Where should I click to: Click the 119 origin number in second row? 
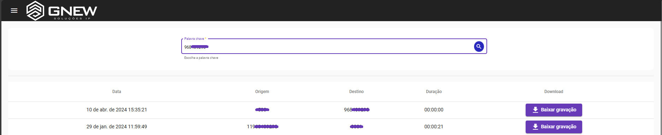click(262, 127)
